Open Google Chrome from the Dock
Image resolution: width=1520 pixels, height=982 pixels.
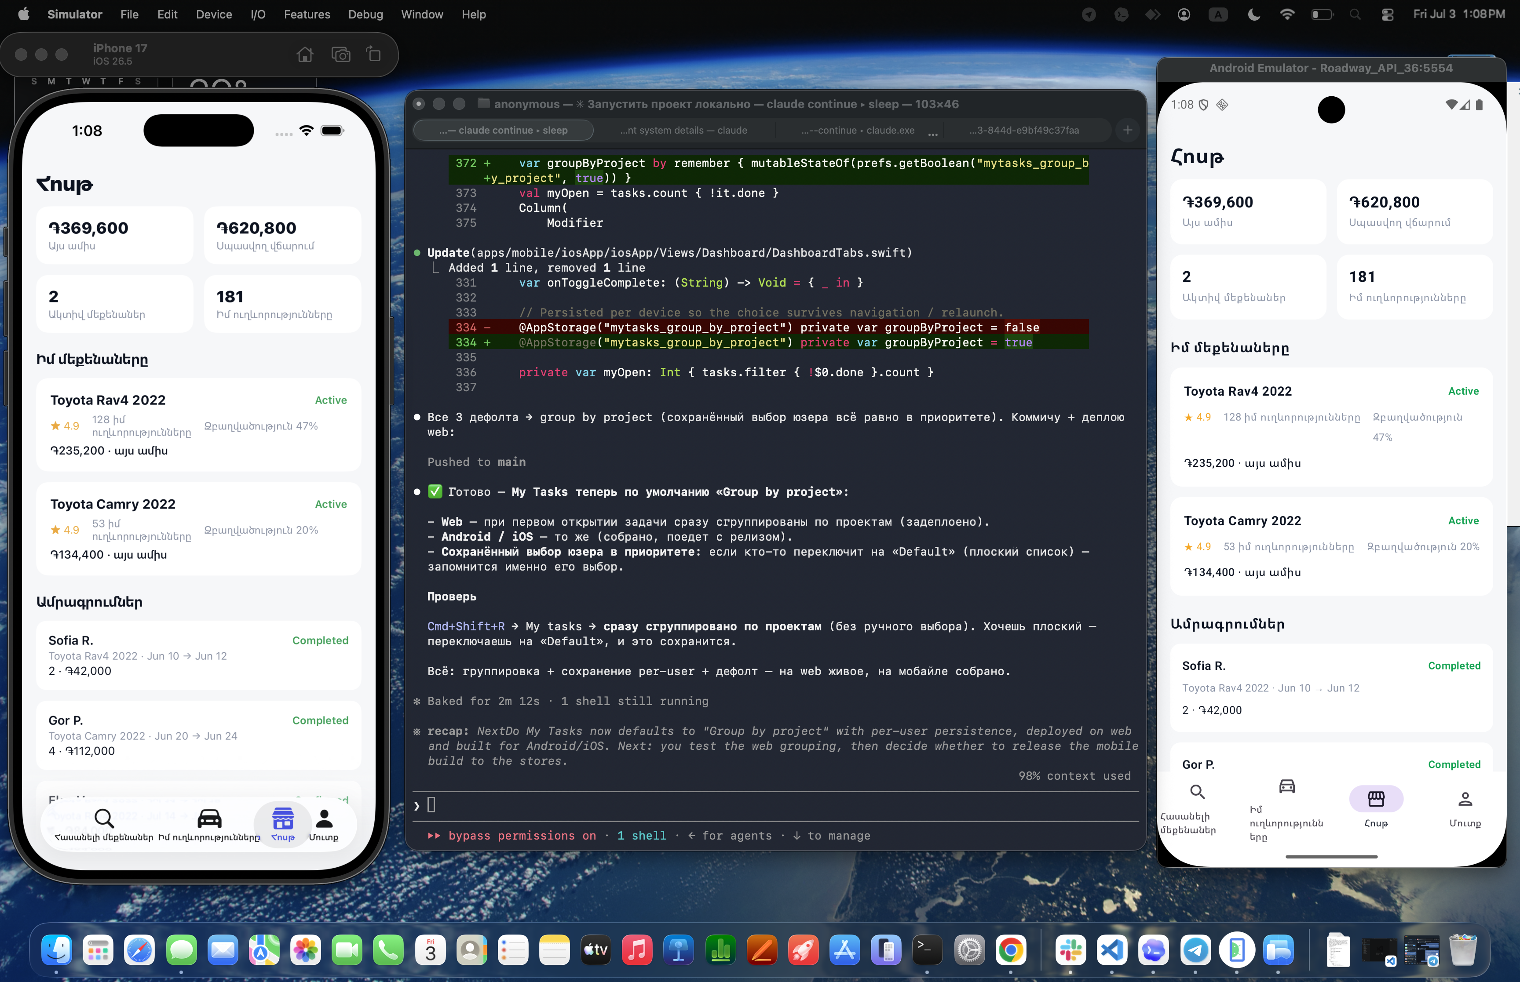pyautogui.click(x=1010, y=951)
